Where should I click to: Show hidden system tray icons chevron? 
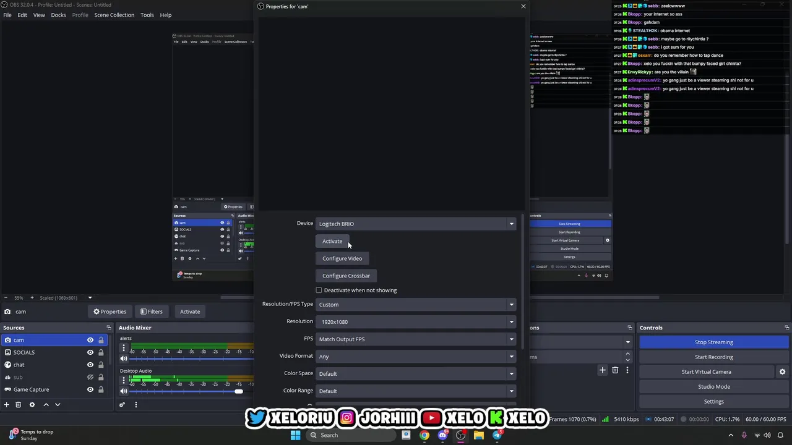731,435
